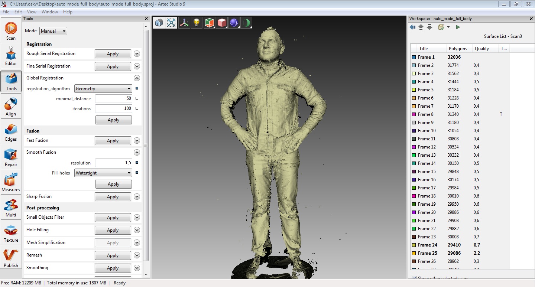This screenshot has width=535, height=287.
Task: Expand Small Objects Filter options
Action: pyautogui.click(x=137, y=218)
